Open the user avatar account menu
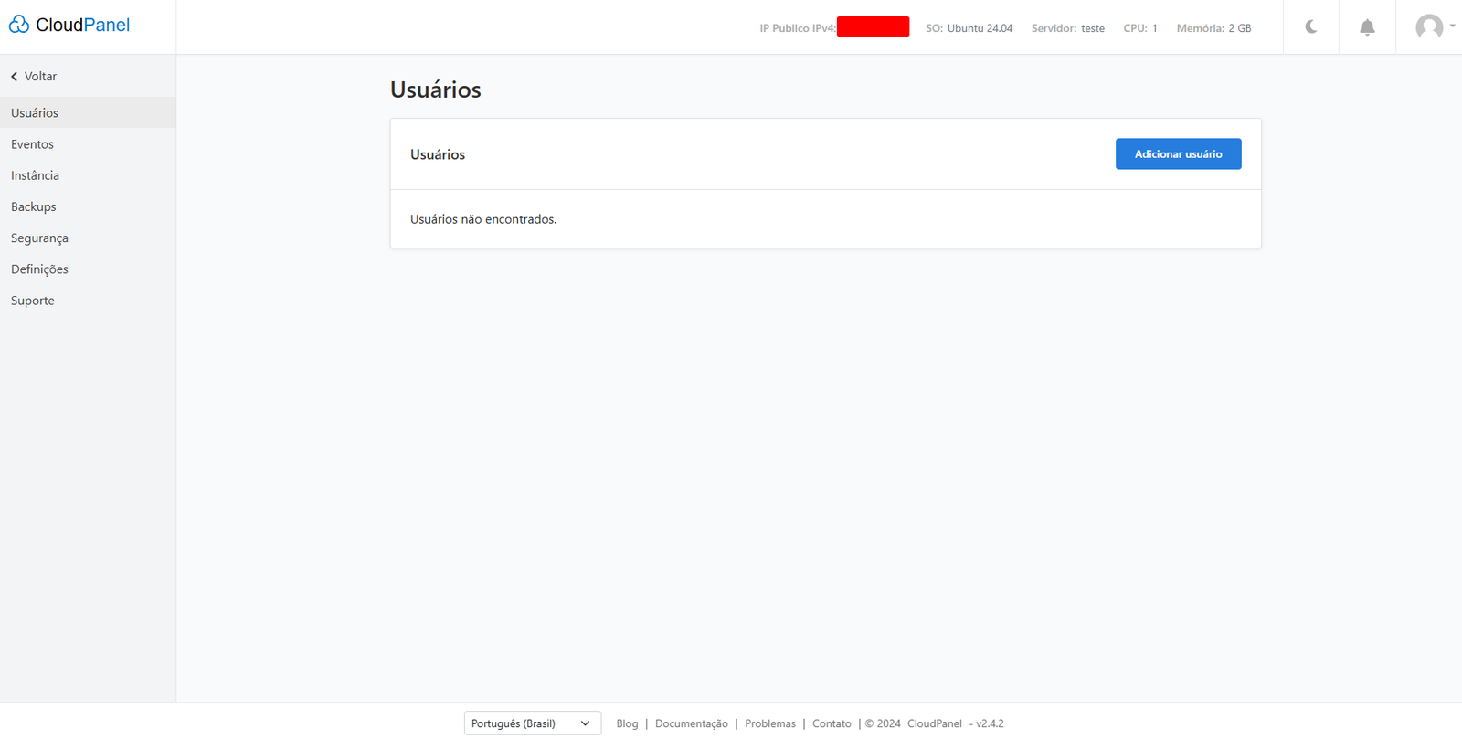1462x739 pixels. [1428, 27]
